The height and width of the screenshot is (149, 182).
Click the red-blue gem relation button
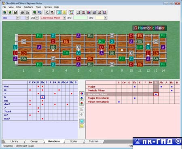[x=82, y=94]
